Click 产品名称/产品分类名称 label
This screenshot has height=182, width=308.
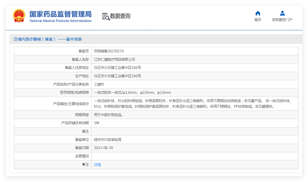71,85
